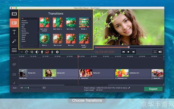Choose the Barn door vertical transition
This screenshot has height=109, width=174.
pos(71,22)
